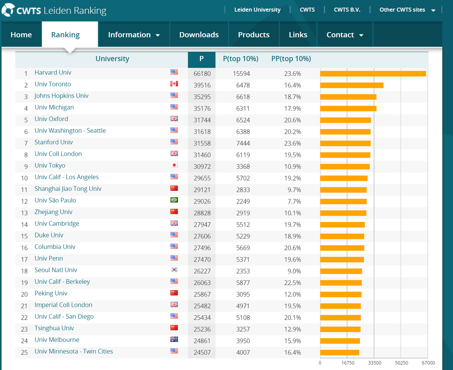Viewport: 453px width, 370px height.
Task: Click the US flag beside Duke Univ
Action: point(174,235)
